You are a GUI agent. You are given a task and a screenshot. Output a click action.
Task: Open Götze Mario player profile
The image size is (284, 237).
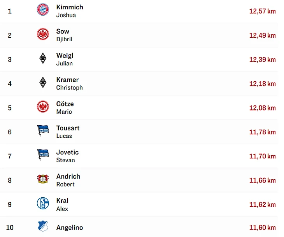point(65,107)
